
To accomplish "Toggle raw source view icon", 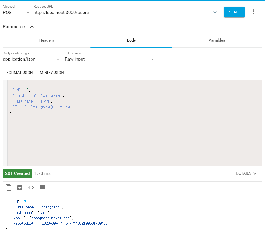I will pos(31,187).
